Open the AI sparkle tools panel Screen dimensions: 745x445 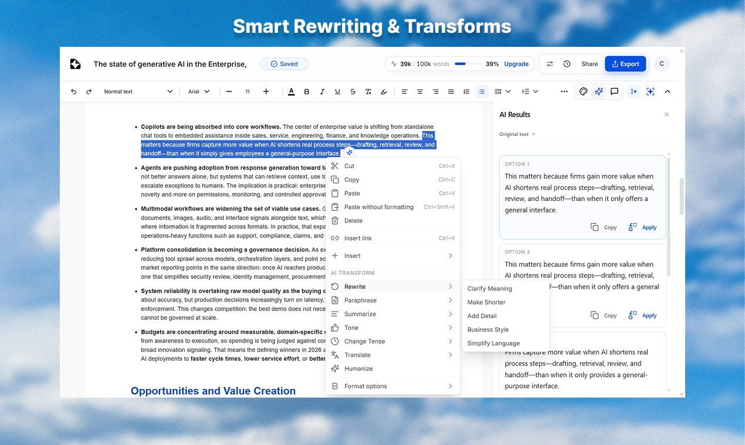pyautogui.click(x=599, y=91)
